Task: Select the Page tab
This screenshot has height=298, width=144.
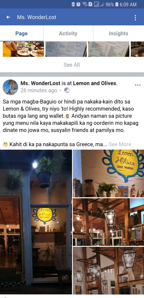Action: click(x=22, y=33)
